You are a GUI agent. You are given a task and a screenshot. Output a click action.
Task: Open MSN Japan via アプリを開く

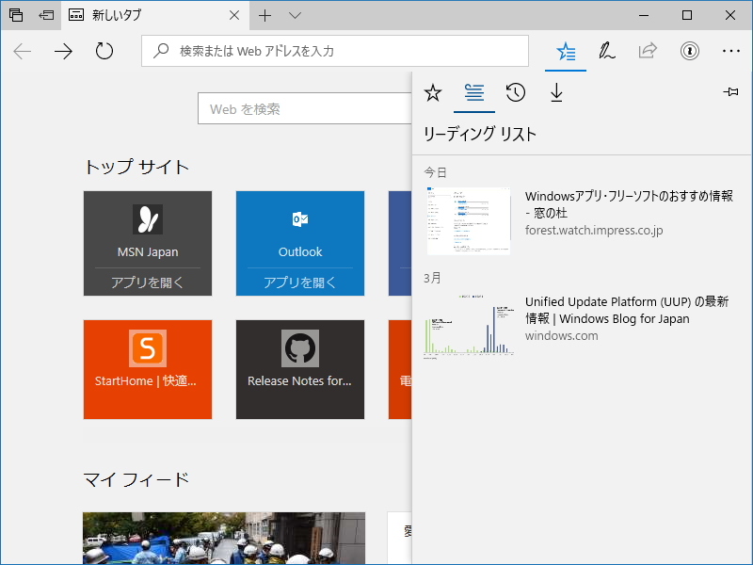[x=147, y=281]
